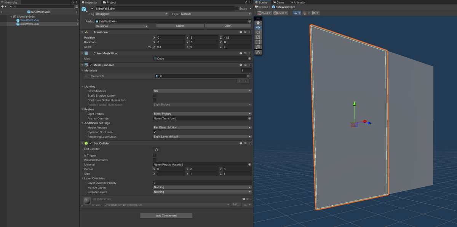Select the Hand (view) tool in Scene
The width and height of the screenshot is (457, 227).
[258, 23]
